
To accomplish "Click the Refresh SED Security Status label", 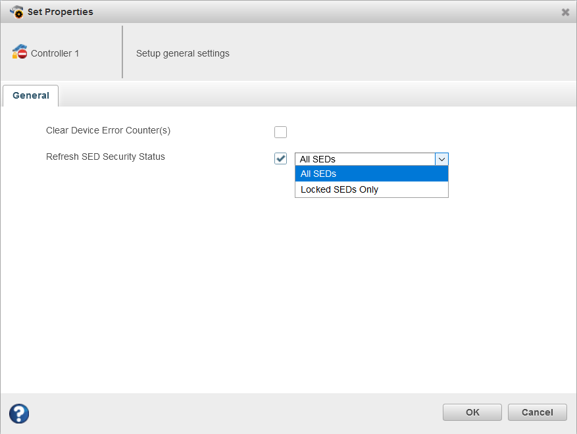I will pyautogui.click(x=105, y=157).
